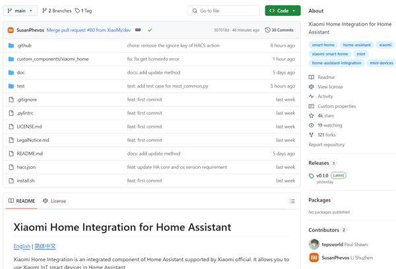The image size is (396, 269).
Task: Open the 4k stars link
Action: point(325,116)
